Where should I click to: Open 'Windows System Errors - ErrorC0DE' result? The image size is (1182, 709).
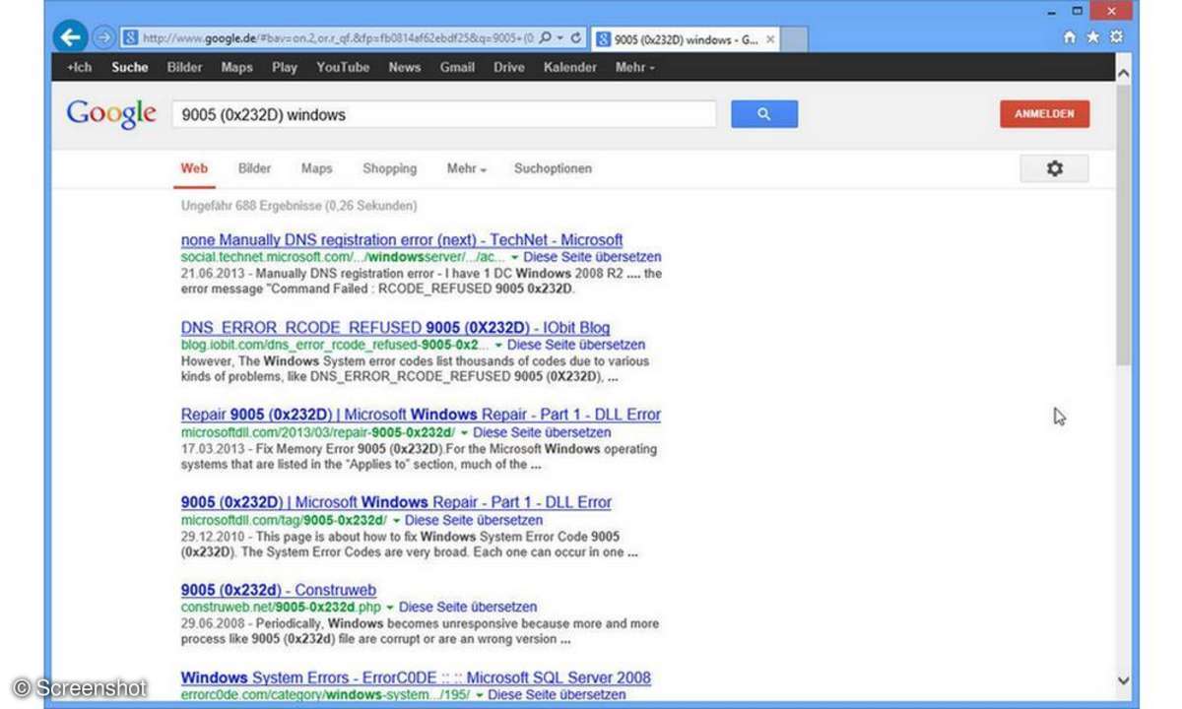click(416, 677)
